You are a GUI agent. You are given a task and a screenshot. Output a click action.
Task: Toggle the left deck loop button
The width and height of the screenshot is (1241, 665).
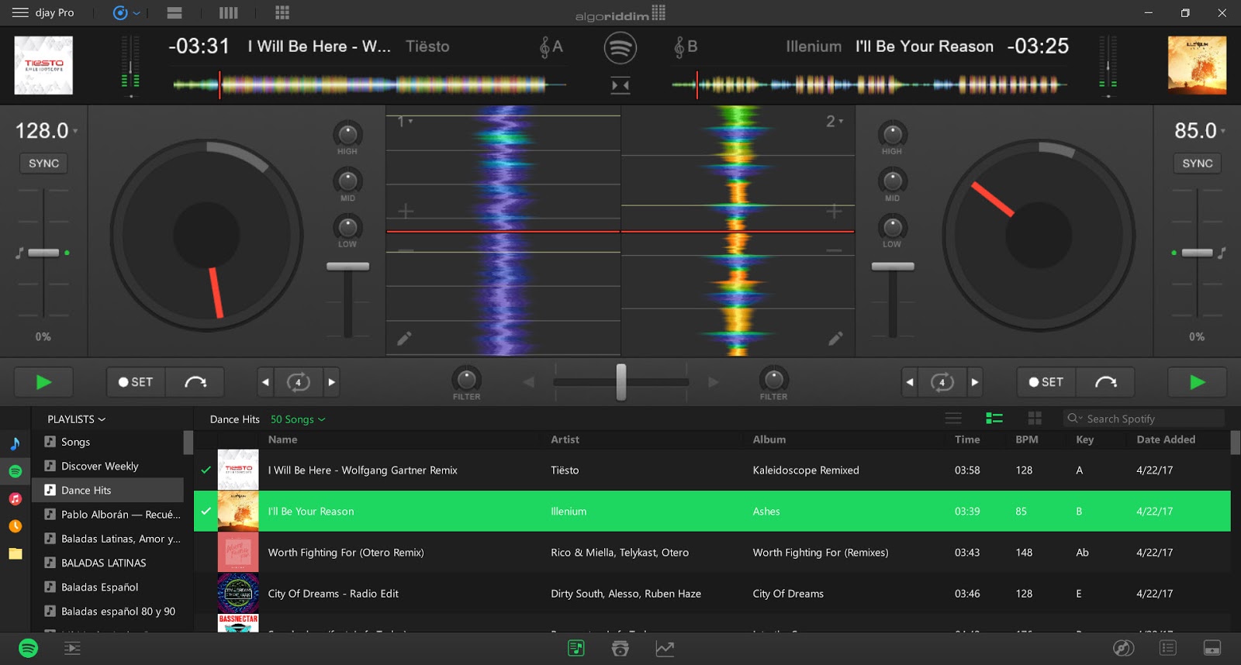point(298,382)
